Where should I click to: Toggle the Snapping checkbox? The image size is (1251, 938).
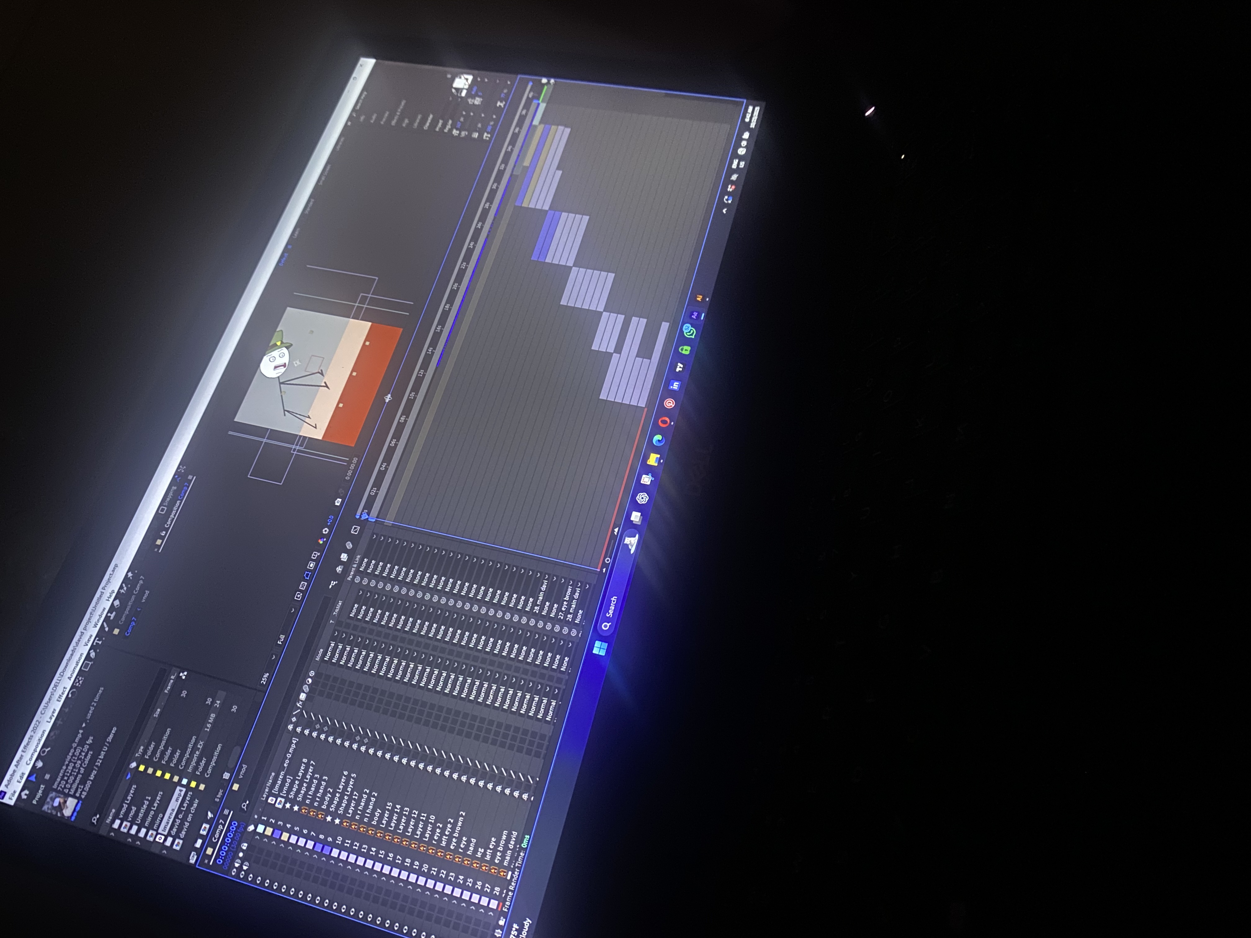pos(162,511)
